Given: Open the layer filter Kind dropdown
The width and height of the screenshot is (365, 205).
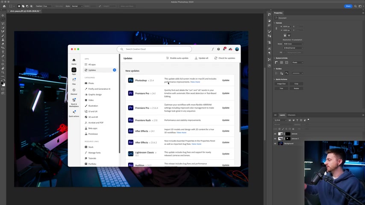Looking at the screenshot, I should pyautogui.click(x=280, y=120).
